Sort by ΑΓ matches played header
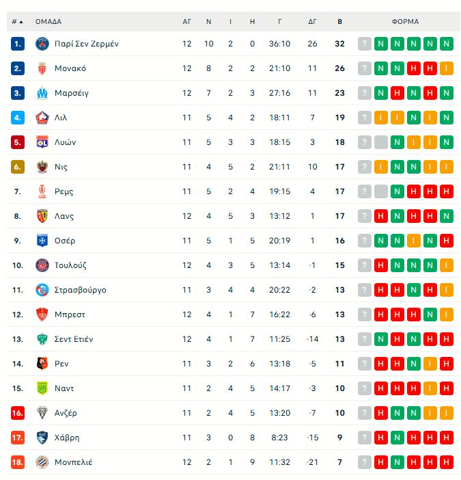The height and width of the screenshot is (480, 461). coord(187,21)
